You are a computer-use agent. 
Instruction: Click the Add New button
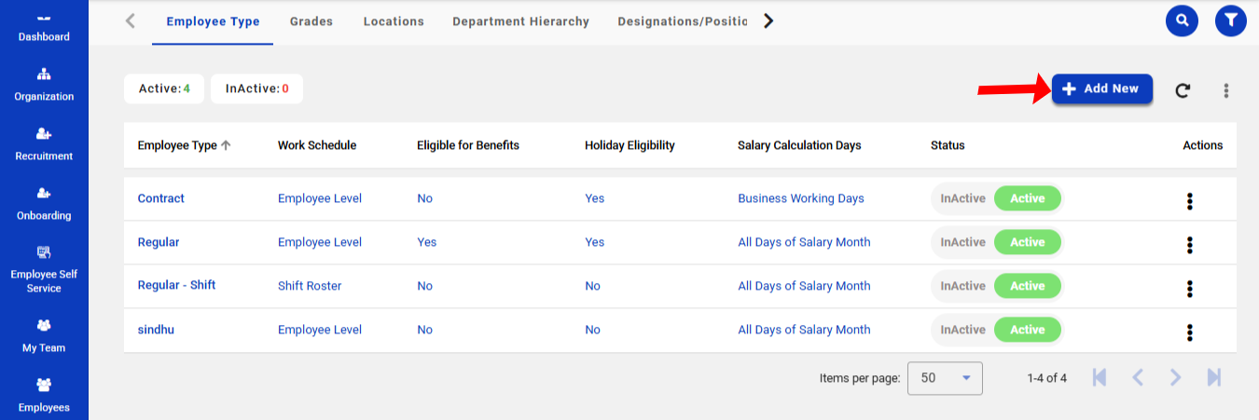click(1101, 89)
